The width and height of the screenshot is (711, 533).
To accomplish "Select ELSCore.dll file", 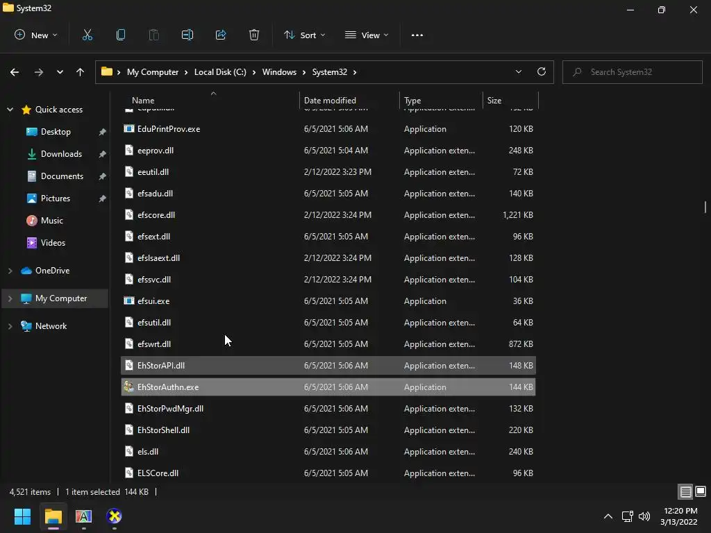I will coord(328,473).
